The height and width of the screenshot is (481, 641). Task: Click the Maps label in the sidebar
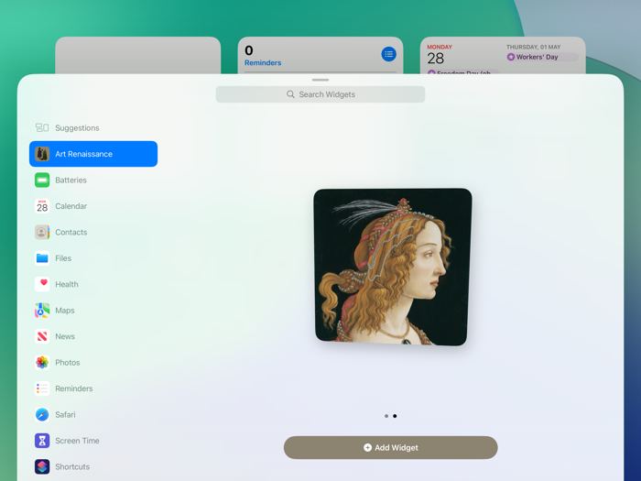tap(65, 311)
